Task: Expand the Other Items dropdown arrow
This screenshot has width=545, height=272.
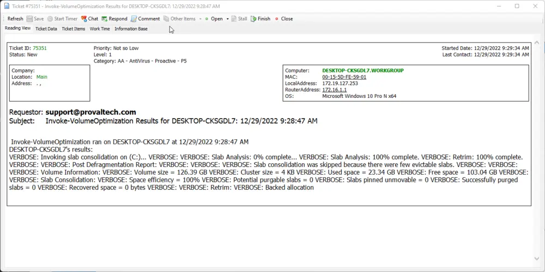Action: 200,18
